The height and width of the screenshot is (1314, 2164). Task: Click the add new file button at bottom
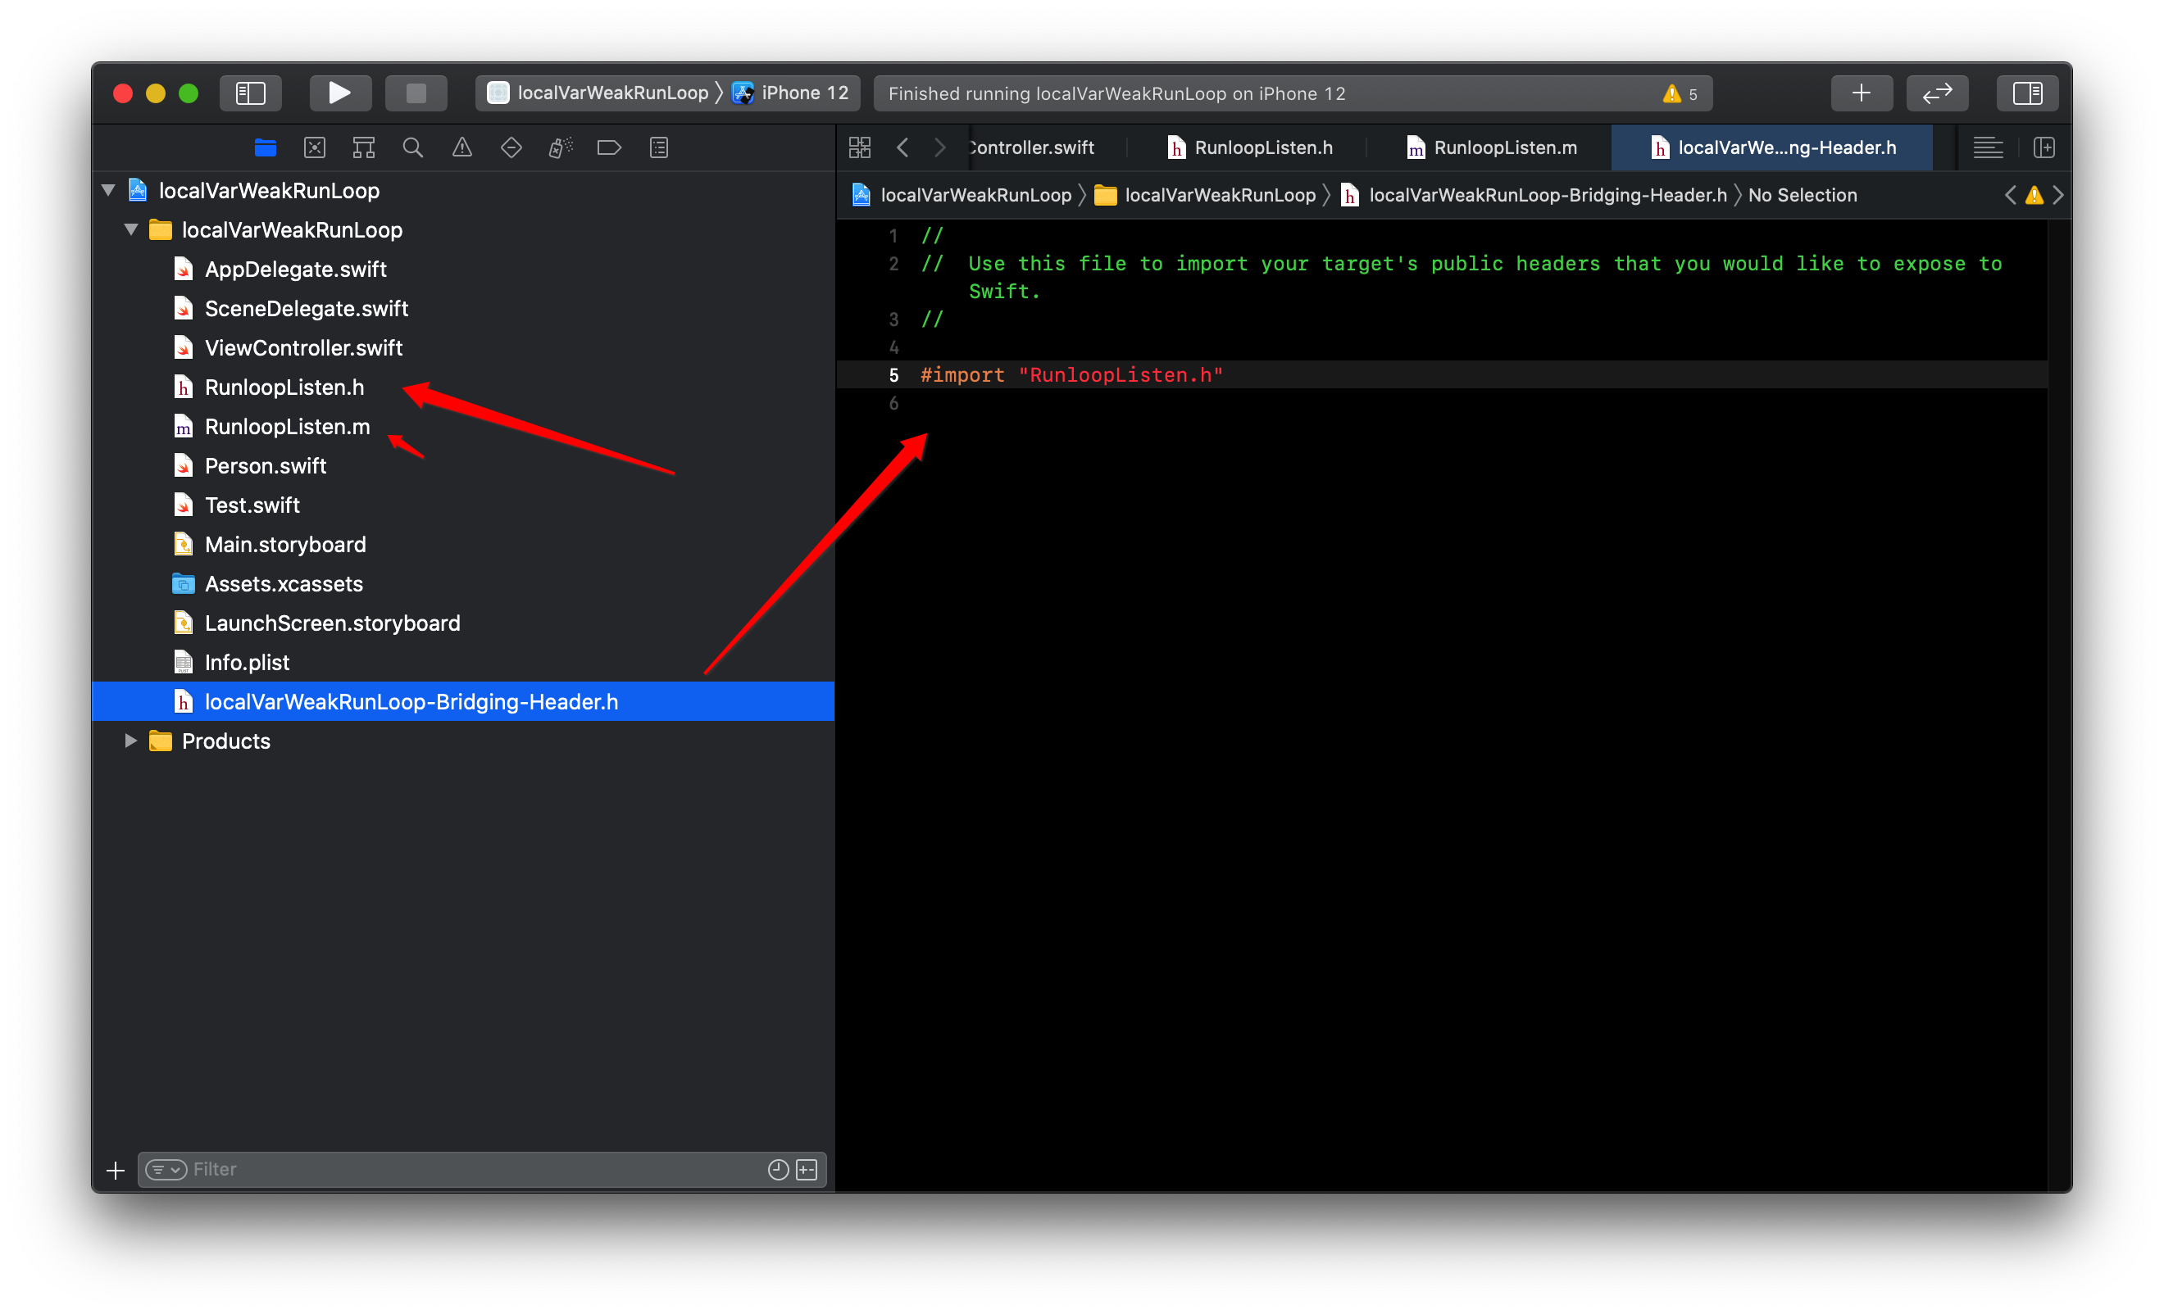point(116,1169)
